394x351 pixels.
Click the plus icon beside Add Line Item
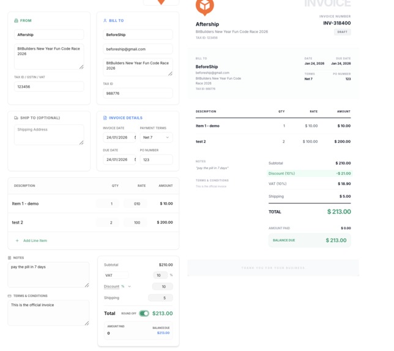pyautogui.click(x=17, y=241)
